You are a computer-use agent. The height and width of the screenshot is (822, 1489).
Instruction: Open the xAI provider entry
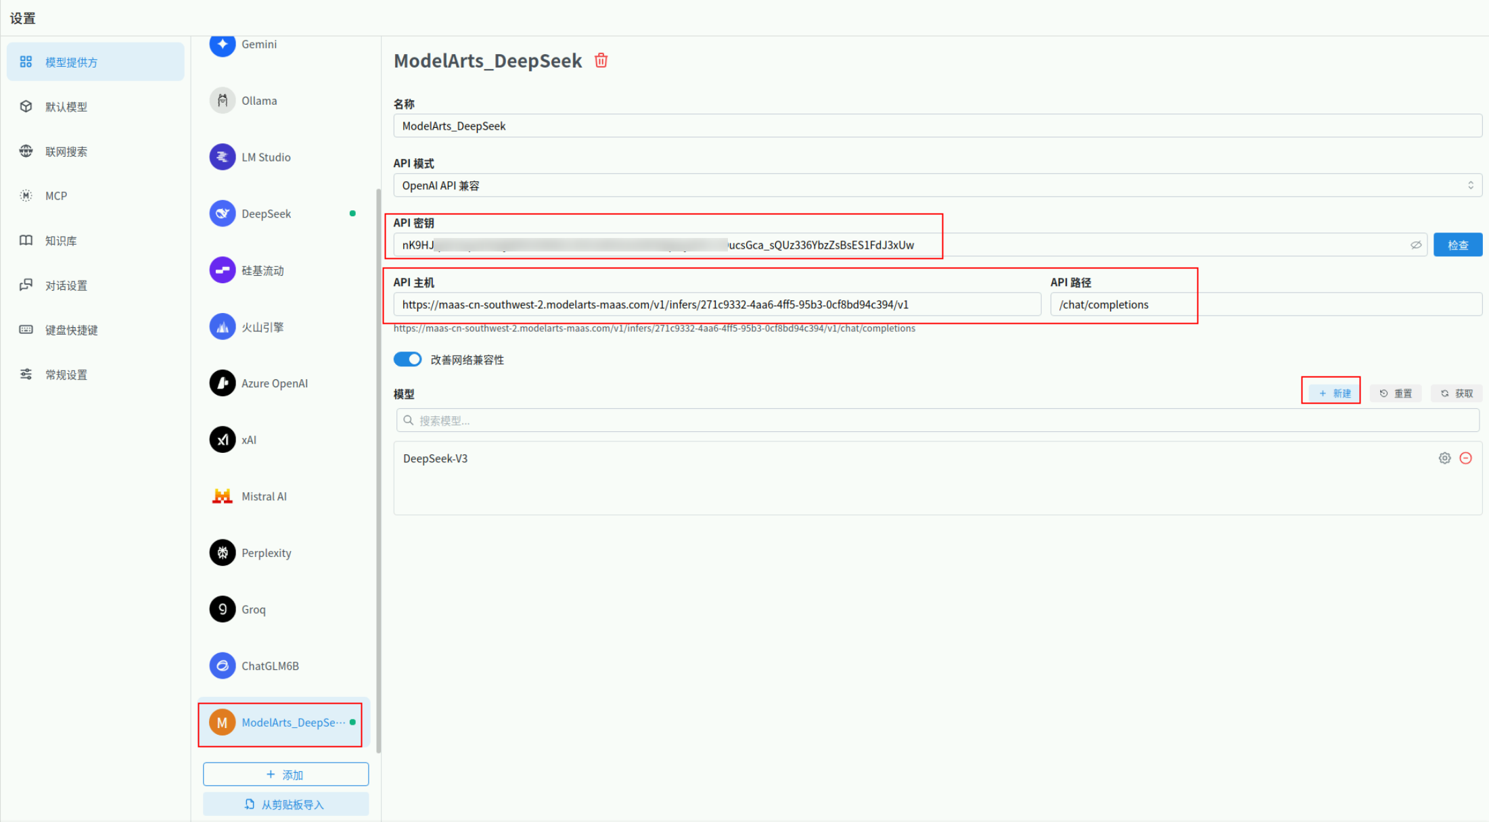click(x=248, y=440)
